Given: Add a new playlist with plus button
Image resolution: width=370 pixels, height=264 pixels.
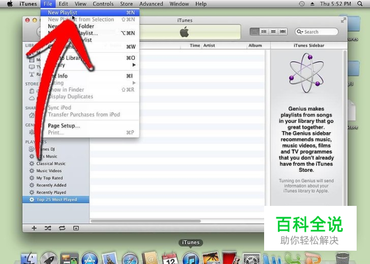Looking at the screenshot, I should pos(34,228).
